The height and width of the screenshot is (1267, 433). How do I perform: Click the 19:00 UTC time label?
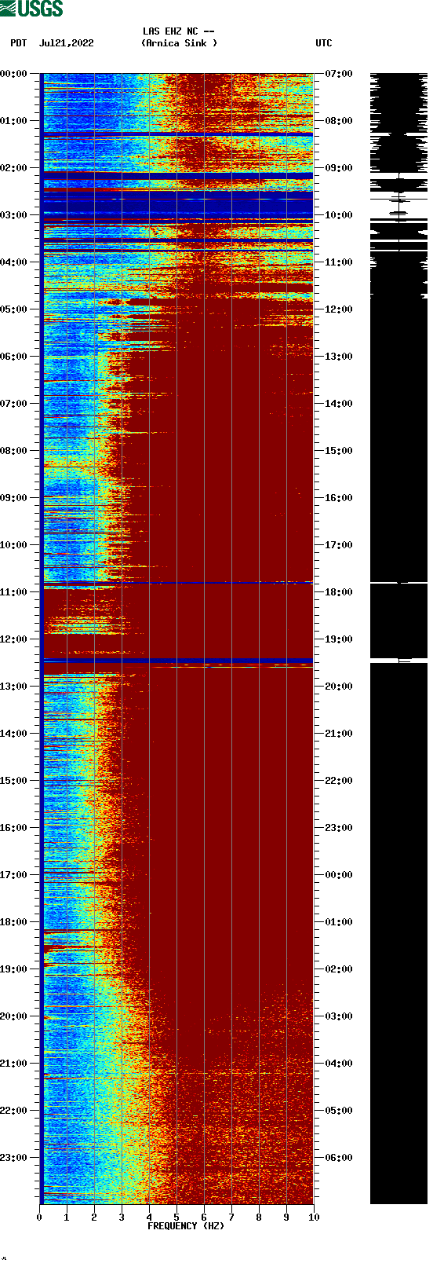click(339, 639)
